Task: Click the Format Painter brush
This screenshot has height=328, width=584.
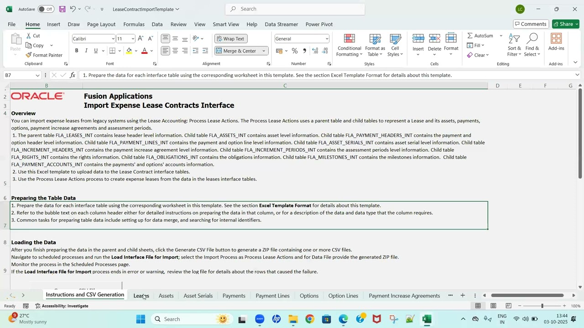Action: pos(29,55)
